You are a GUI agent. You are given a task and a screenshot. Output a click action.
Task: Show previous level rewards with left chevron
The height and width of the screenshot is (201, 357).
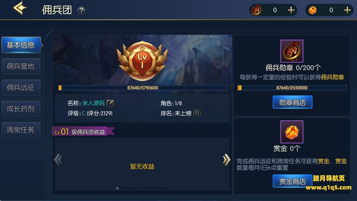click(58, 160)
